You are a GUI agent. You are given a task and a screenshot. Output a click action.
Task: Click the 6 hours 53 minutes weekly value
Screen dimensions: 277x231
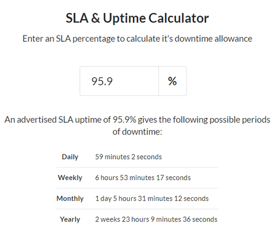143,178
